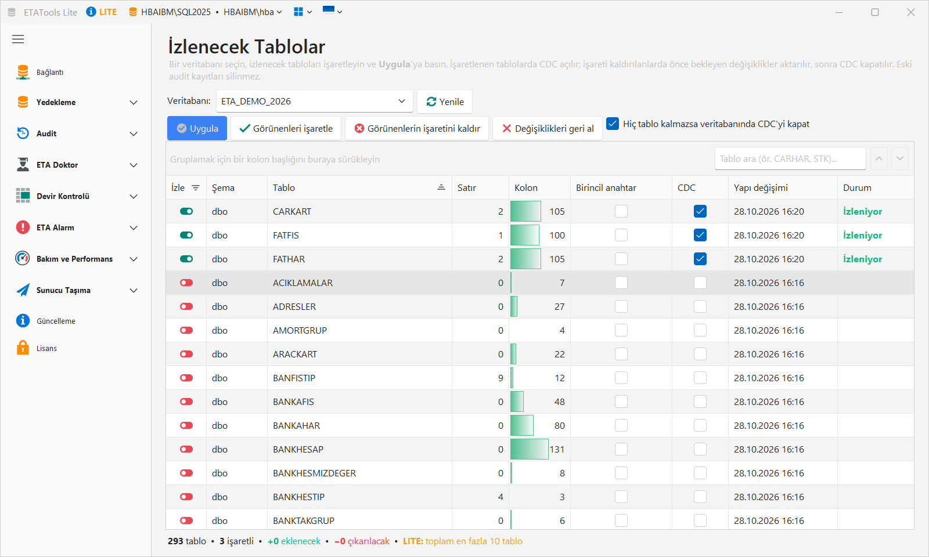Click CDC checkbox in FATHAR row
Screen dimensions: 929x557
(x=700, y=259)
